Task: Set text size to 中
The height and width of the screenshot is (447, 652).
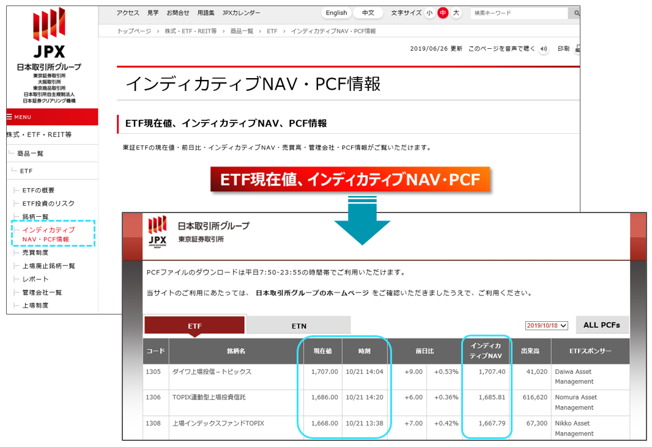Action: tap(443, 13)
